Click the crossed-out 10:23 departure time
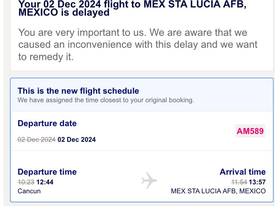Image resolution: width=275 pixels, height=206 pixels. 26,182
